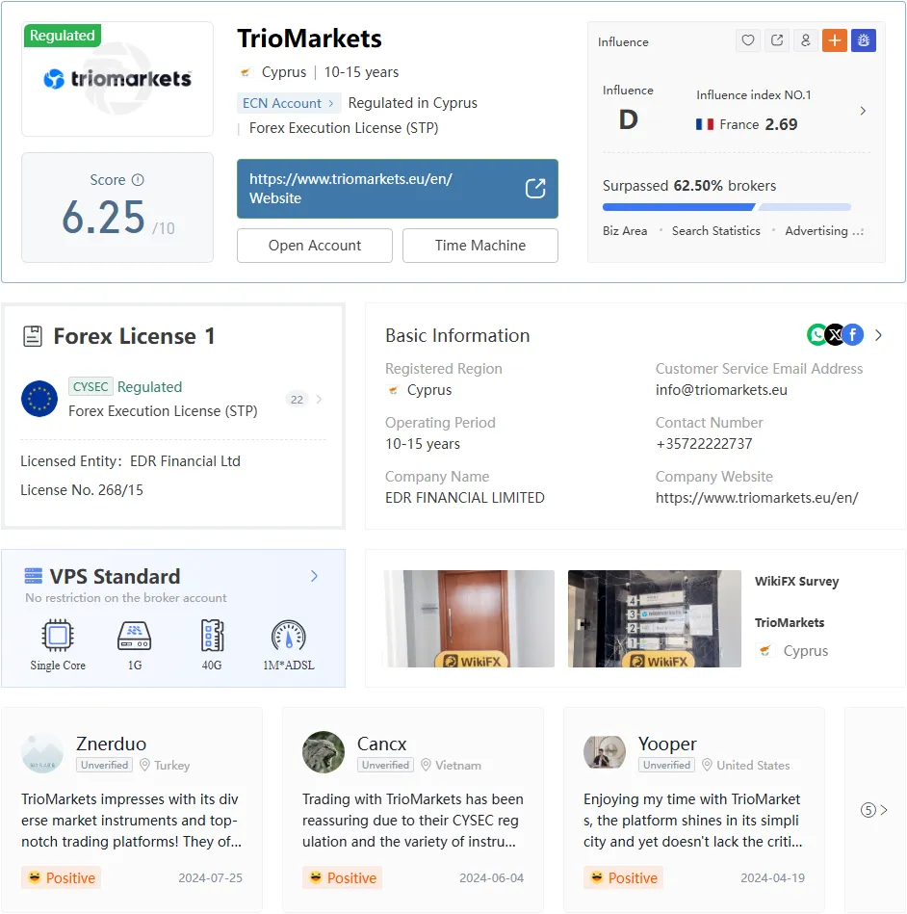Open the external link icon on website banner
Viewport: 907px width, 914px height.
tap(535, 188)
